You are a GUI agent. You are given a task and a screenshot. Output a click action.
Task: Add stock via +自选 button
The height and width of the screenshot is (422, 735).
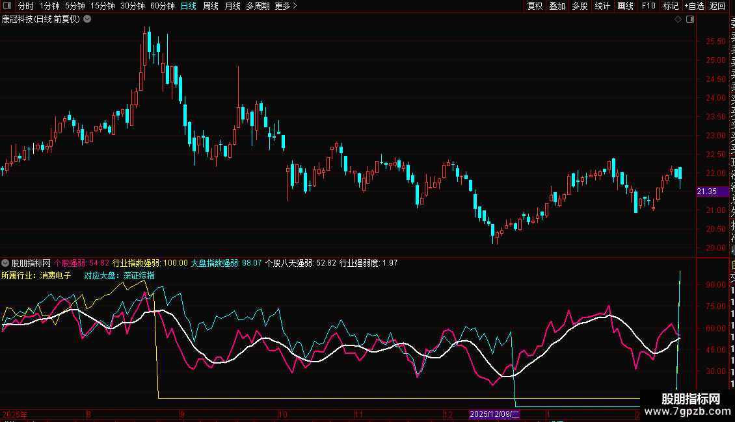pyautogui.click(x=694, y=6)
